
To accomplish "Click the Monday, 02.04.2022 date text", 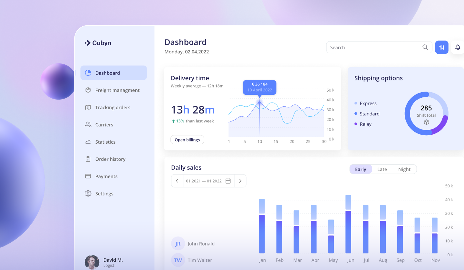I will [x=187, y=52].
